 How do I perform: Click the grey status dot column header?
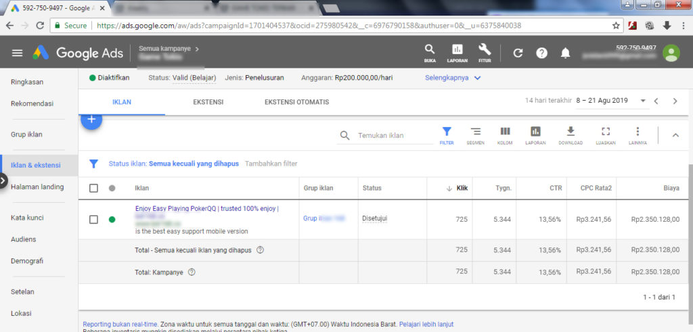tap(112, 188)
